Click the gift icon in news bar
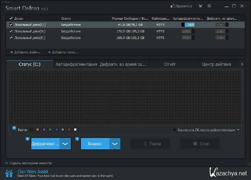 pyautogui.click(x=9, y=174)
